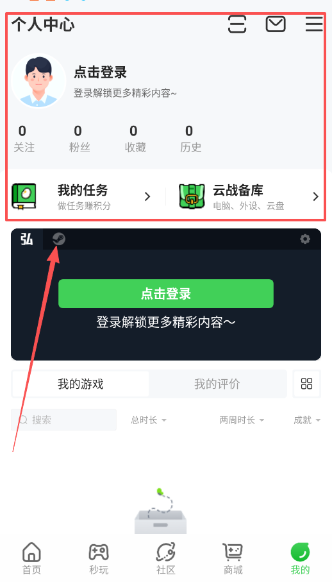332x582 pixels.
Task: Switch to grid view layout icon
Action: coord(306,384)
